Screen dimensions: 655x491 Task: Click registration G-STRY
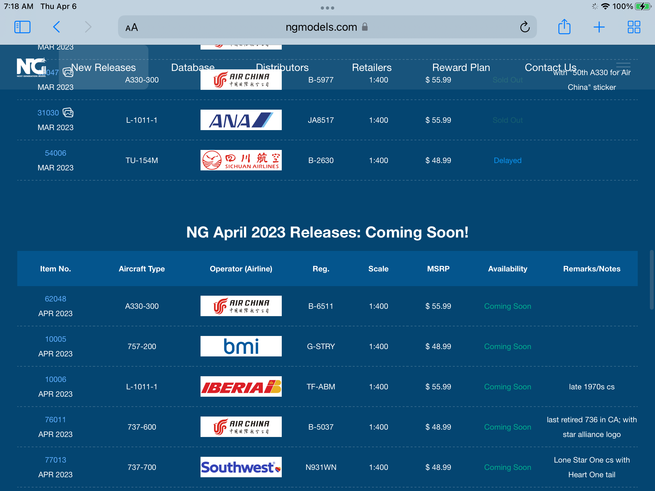[321, 347]
